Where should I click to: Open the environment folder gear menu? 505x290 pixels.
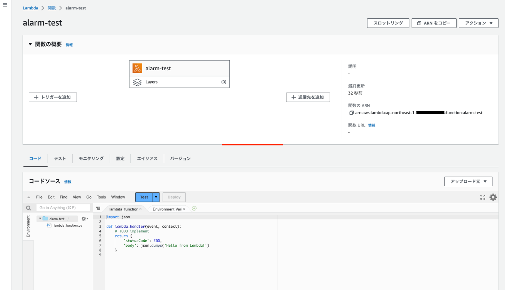pos(84,219)
